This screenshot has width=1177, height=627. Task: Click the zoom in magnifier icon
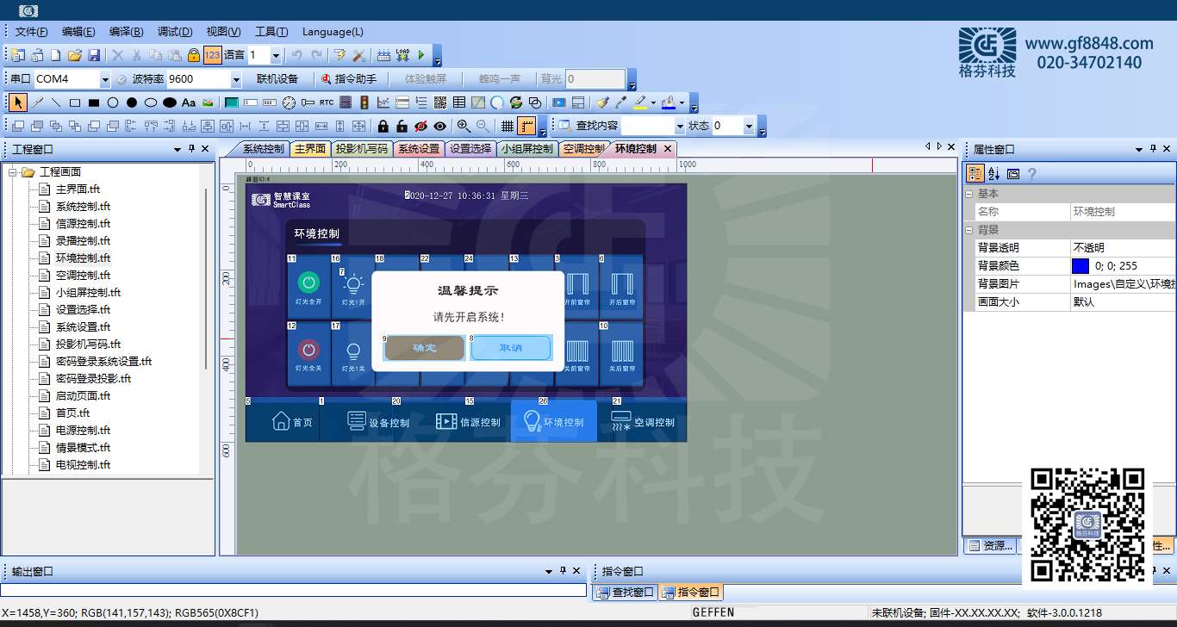coord(464,126)
